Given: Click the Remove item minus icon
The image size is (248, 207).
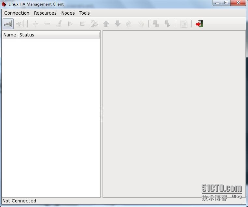Looking at the screenshot, I should 47,24.
